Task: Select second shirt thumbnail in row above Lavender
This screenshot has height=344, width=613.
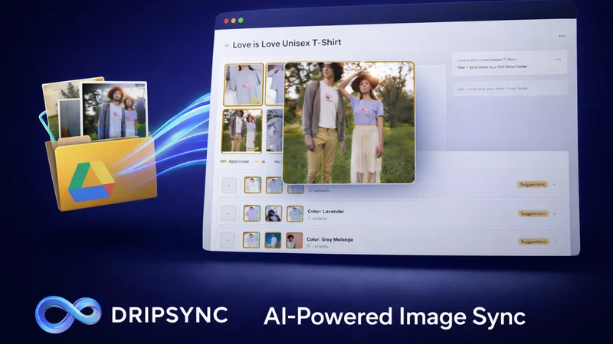Action: click(274, 185)
